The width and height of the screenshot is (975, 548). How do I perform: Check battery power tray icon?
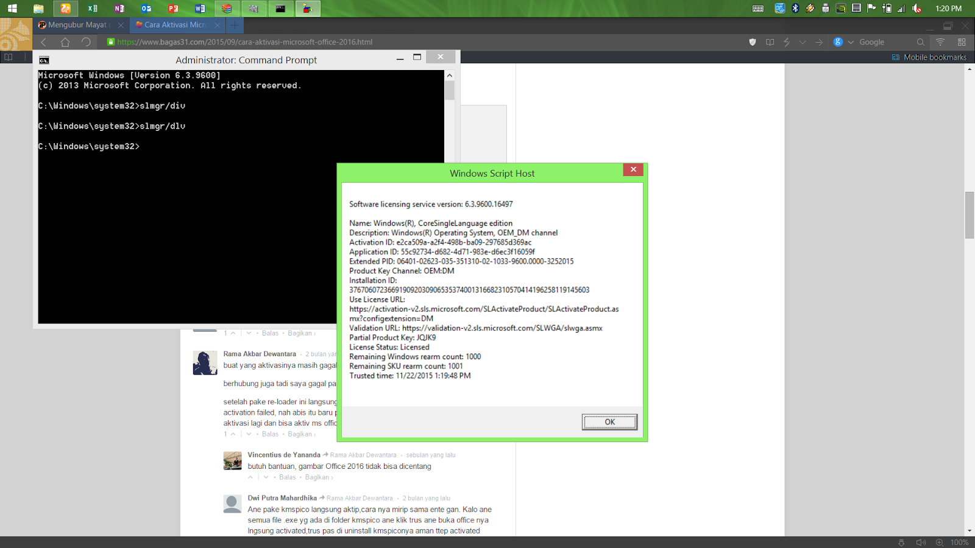tap(887, 9)
